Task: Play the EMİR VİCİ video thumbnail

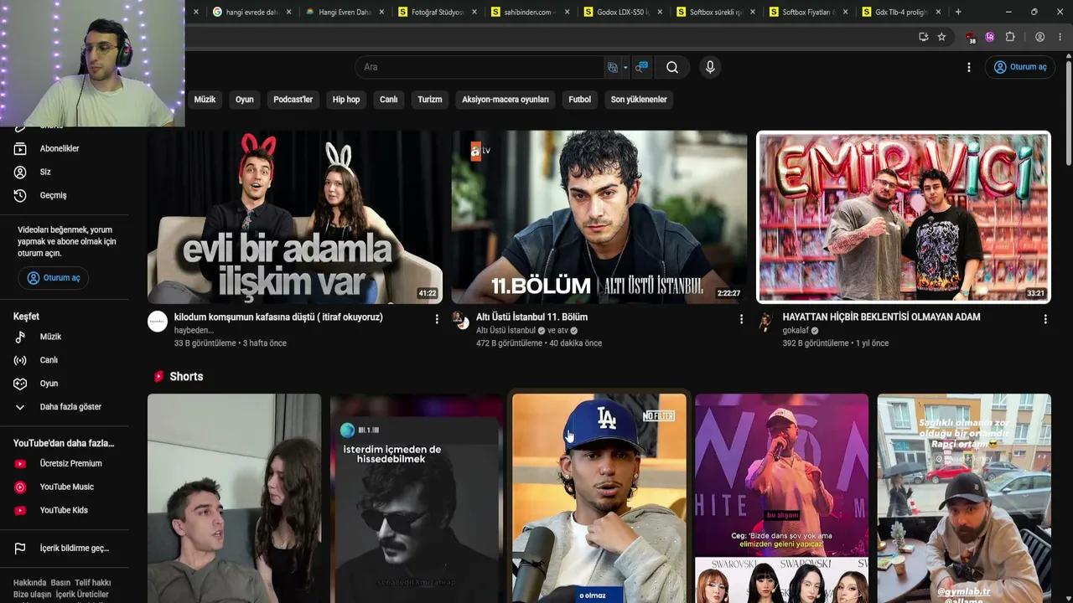Action: tap(904, 217)
